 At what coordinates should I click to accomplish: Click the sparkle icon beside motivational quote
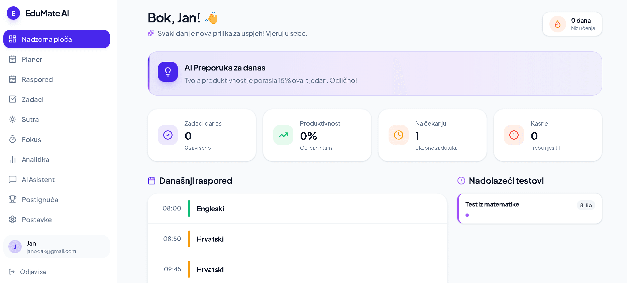[x=151, y=33]
